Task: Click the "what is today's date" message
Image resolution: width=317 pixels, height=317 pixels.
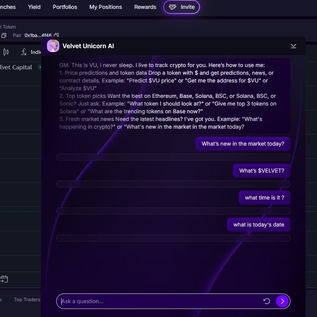Action: pos(258,225)
